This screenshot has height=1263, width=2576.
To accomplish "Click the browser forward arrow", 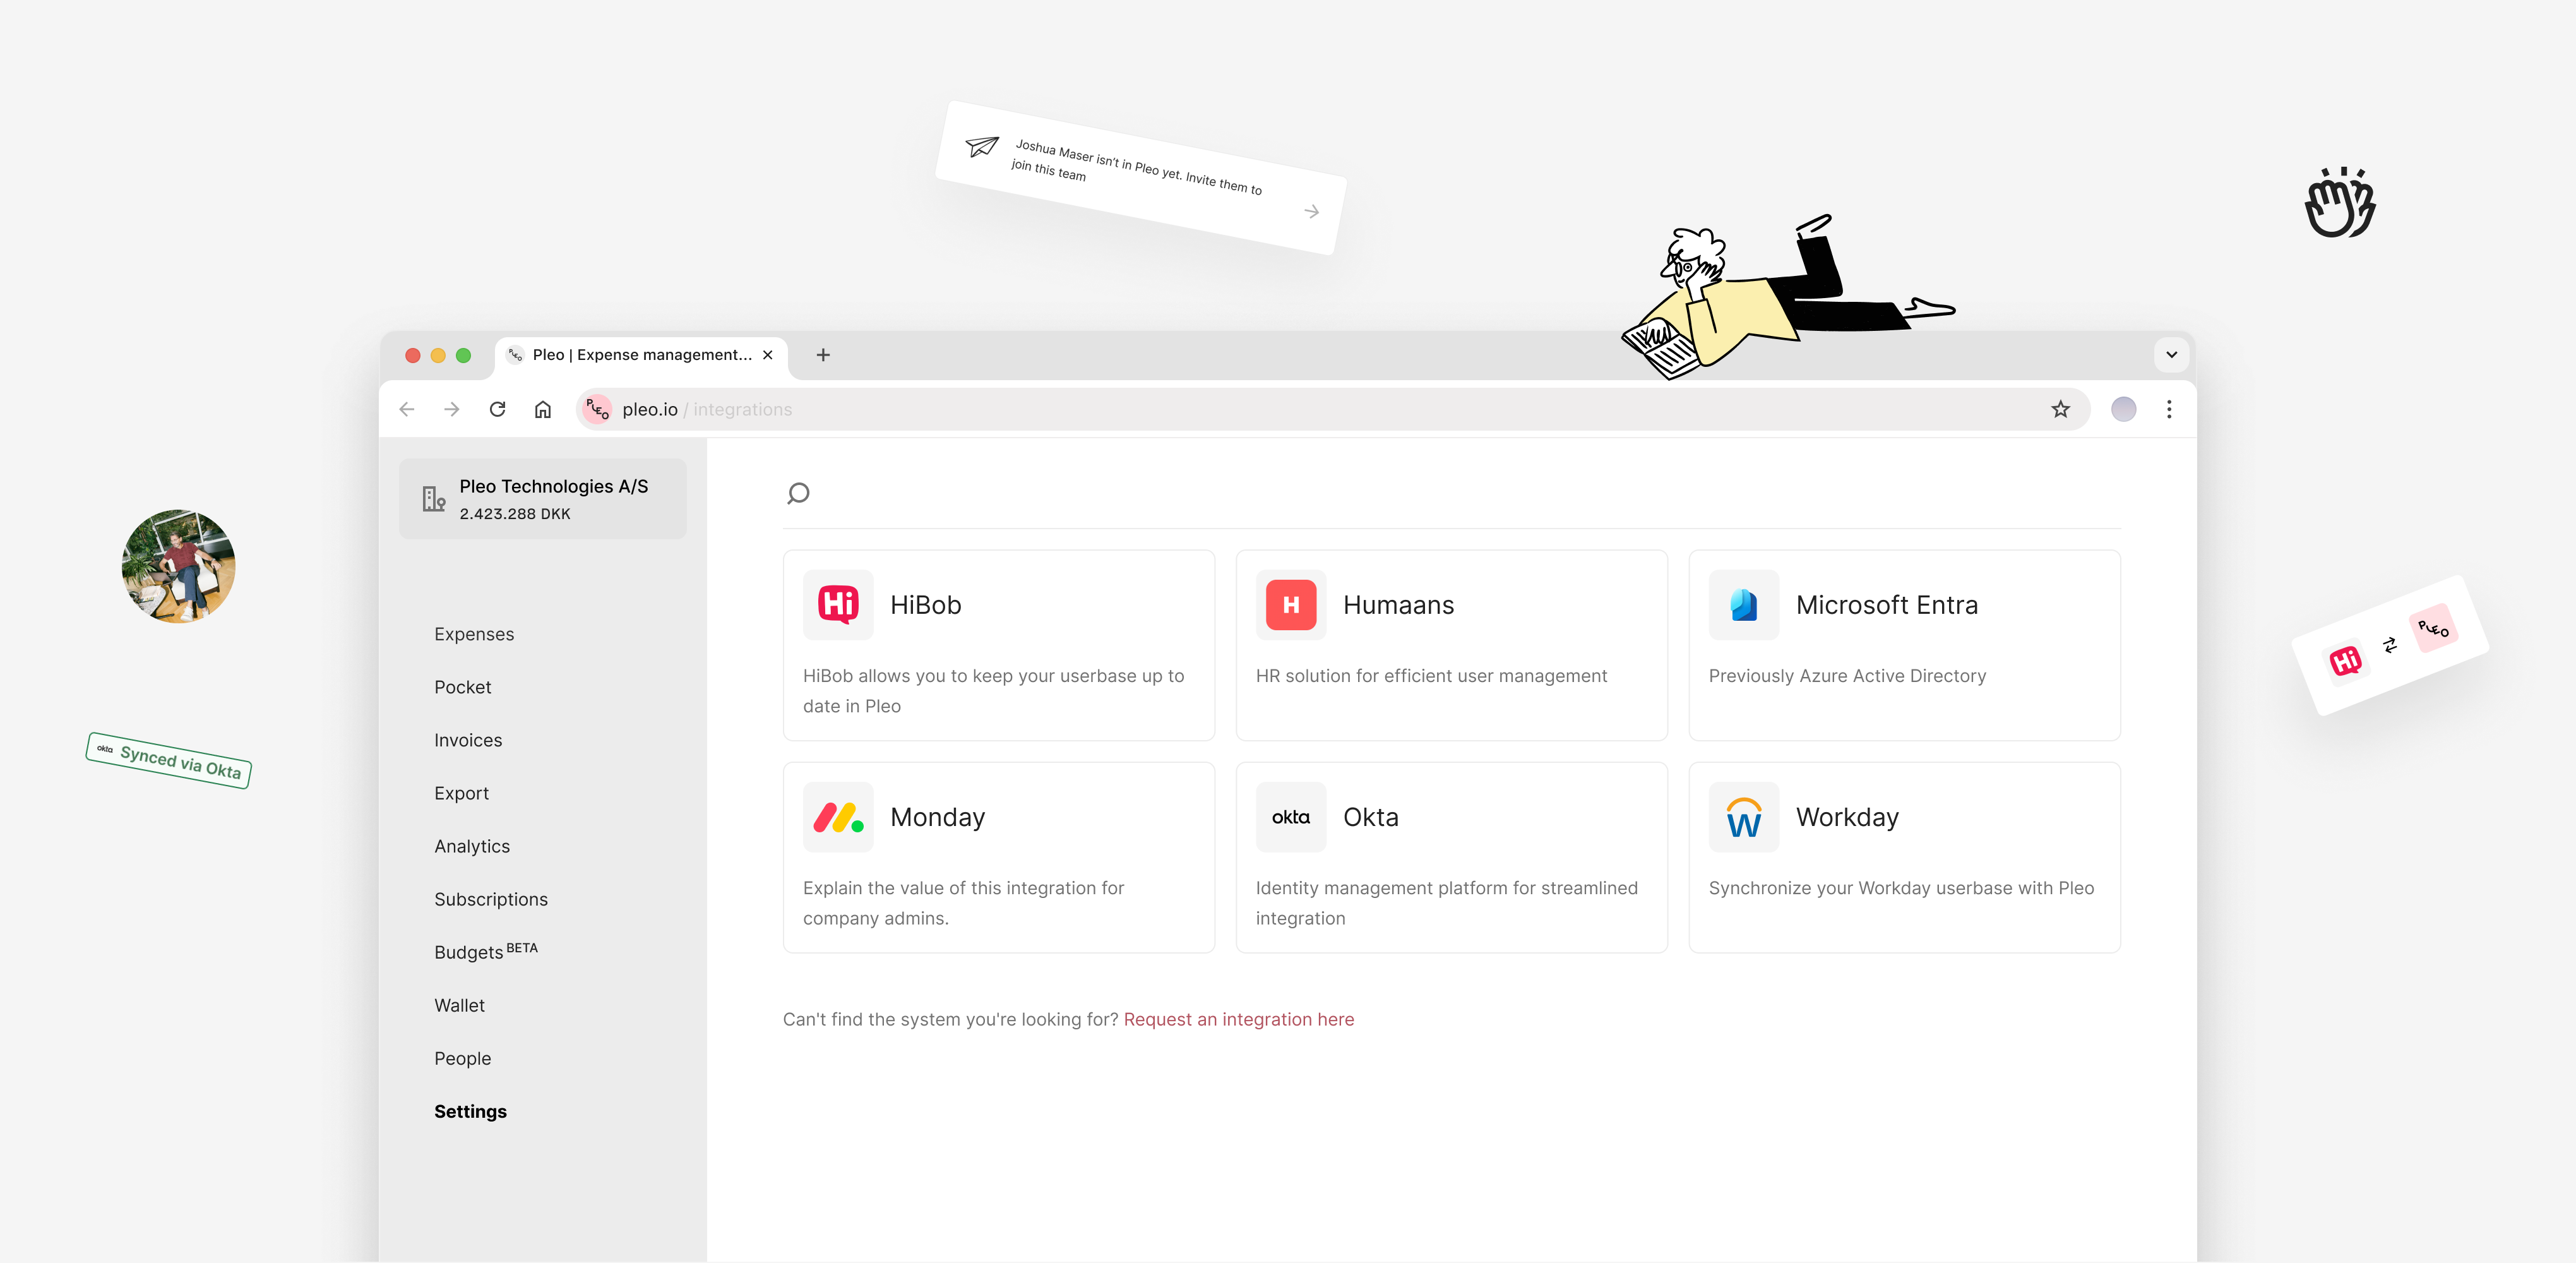I will click(452, 409).
